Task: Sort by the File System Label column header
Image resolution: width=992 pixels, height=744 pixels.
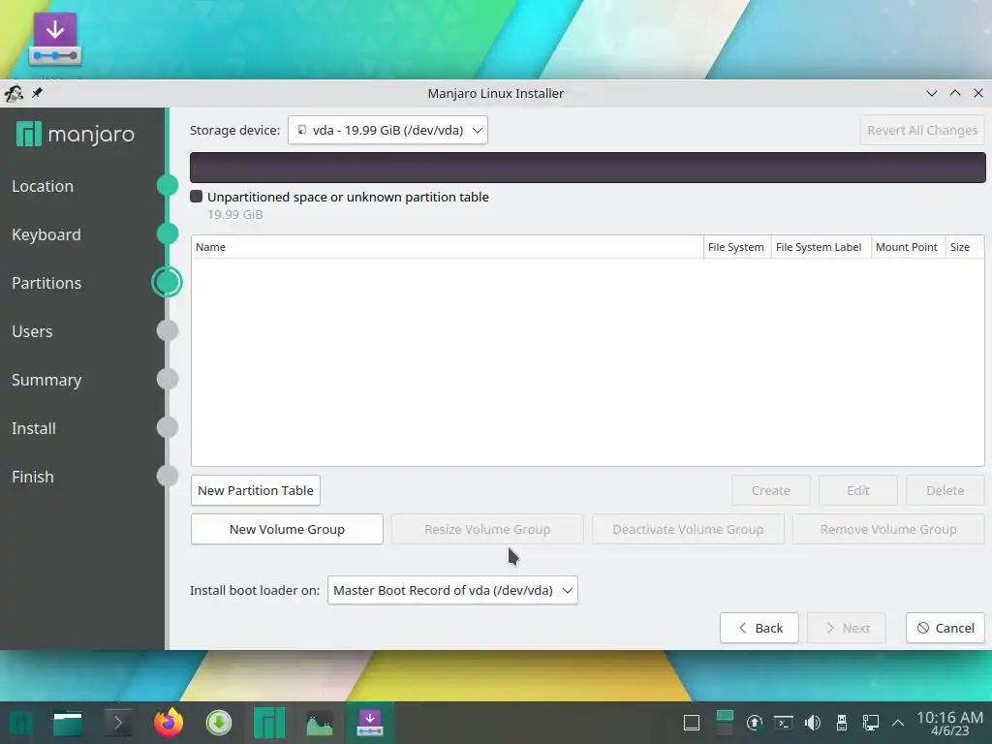Action: point(821,247)
